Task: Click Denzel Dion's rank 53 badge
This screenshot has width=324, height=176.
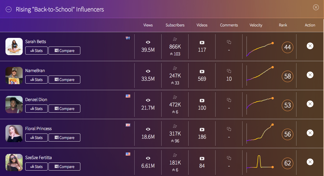Action: 288,105
